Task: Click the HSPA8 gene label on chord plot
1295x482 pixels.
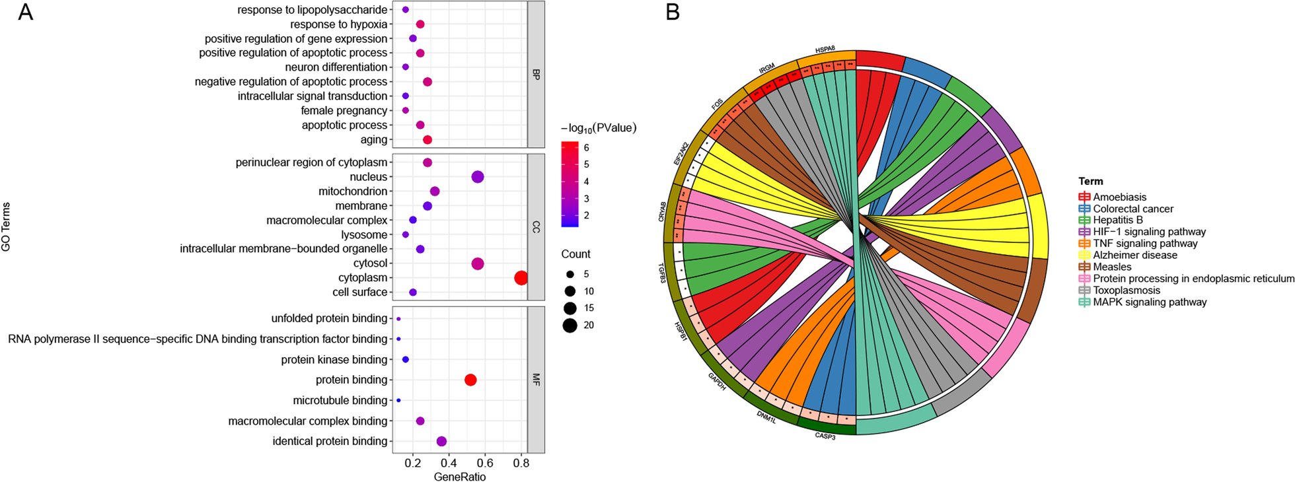Action: tap(825, 49)
